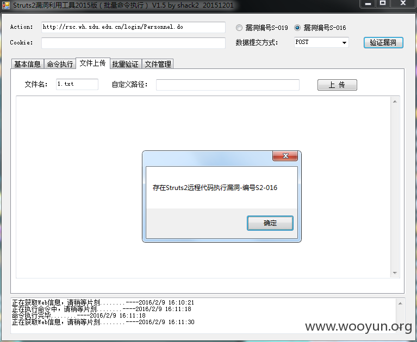Click the app icon in the title bar

pos(6,5)
